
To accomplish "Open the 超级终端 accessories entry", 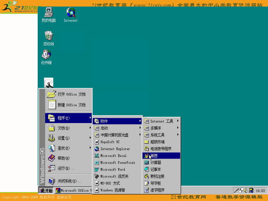I will (161, 142).
